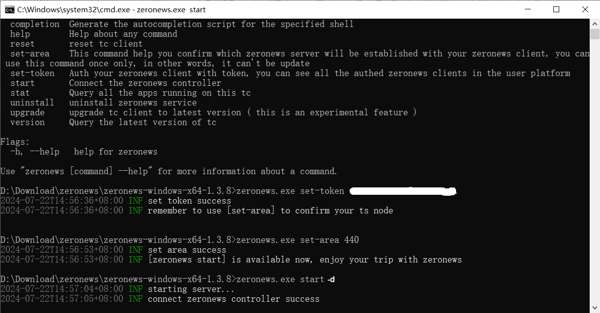Click the '-h, --help' flag entry
Screen dimensions: 600x313
click(35, 152)
